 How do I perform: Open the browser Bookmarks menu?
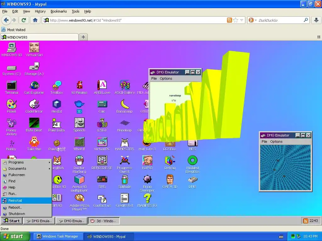coord(58,11)
